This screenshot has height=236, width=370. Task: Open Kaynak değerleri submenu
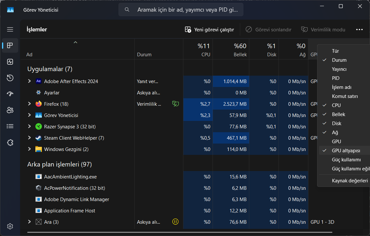pos(344,181)
